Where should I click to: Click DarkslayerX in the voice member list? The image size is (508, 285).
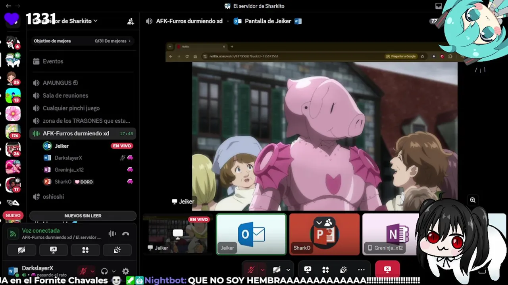pos(68,158)
